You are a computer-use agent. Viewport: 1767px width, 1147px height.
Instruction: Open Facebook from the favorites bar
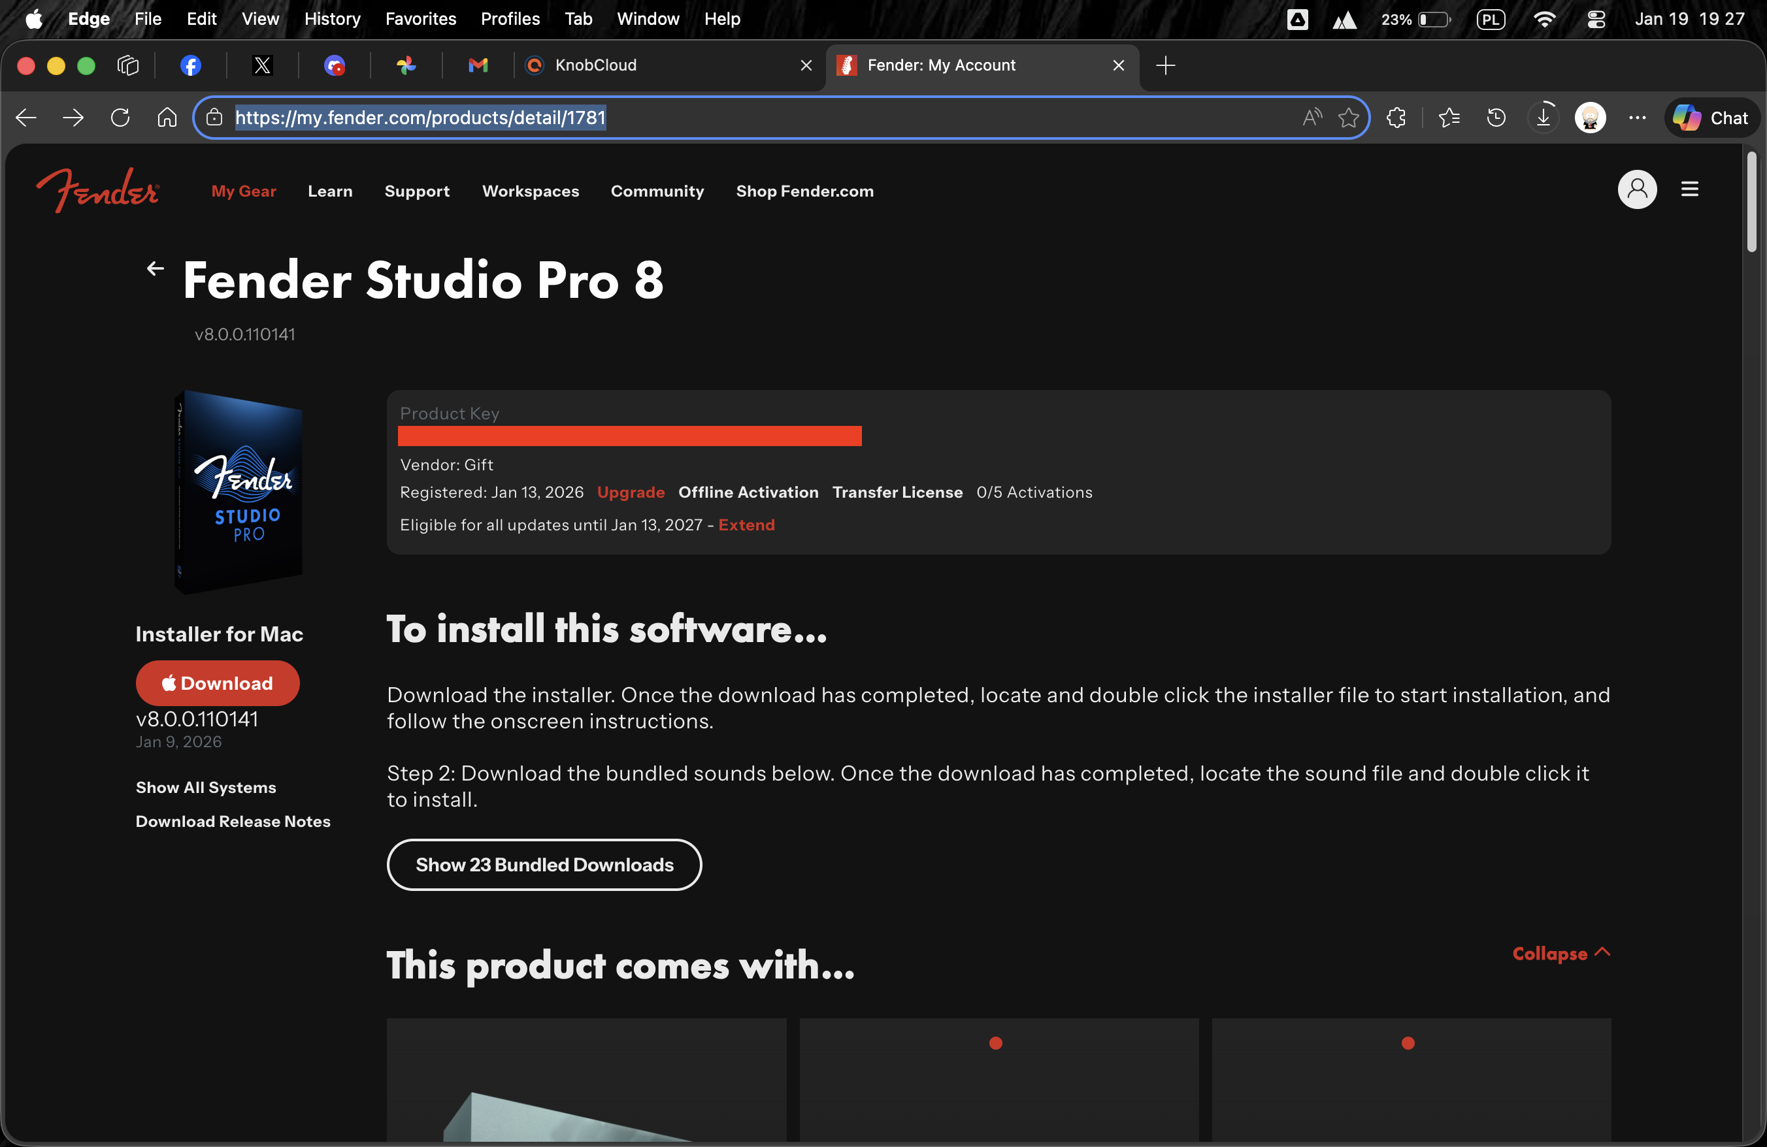190,65
